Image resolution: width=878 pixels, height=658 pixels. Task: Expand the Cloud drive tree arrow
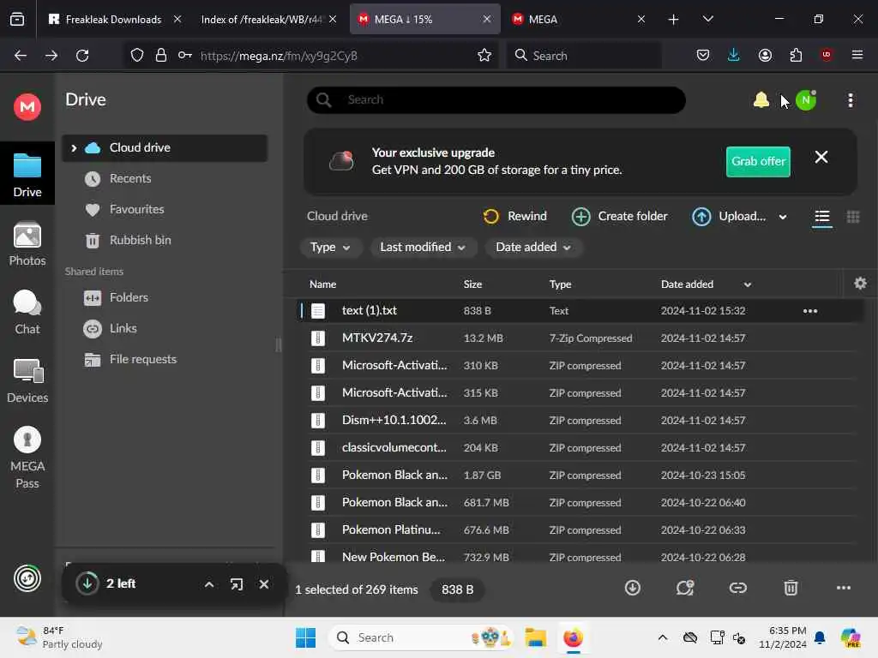pos(74,147)
